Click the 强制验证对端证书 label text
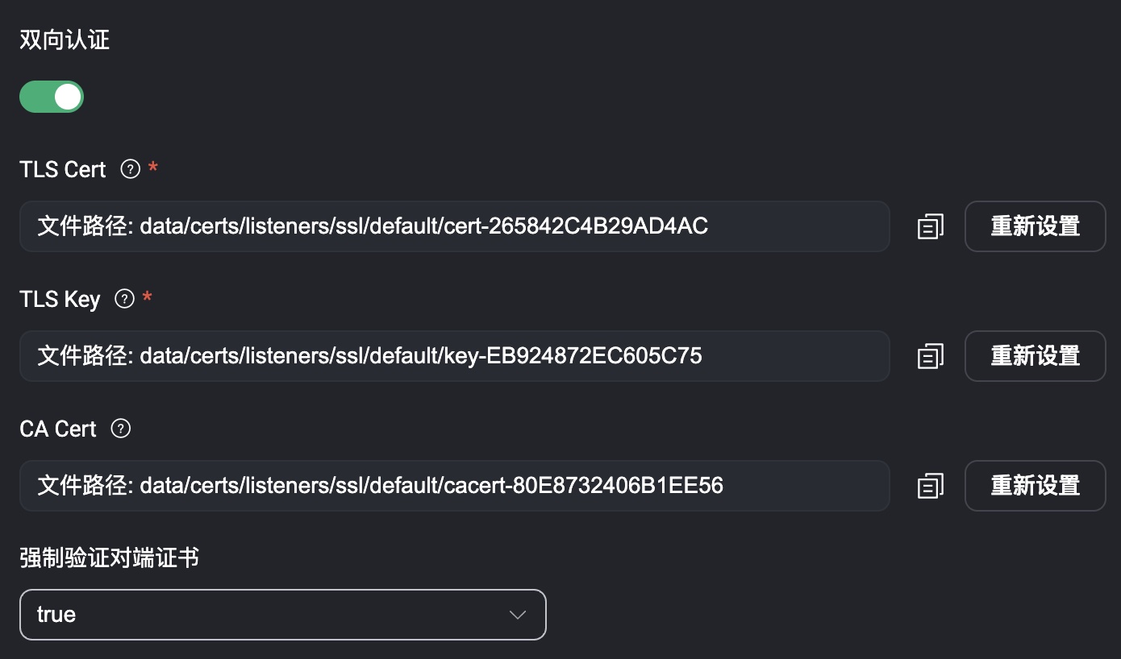Viewport: 1121px width, 659px height. point(109,557)
